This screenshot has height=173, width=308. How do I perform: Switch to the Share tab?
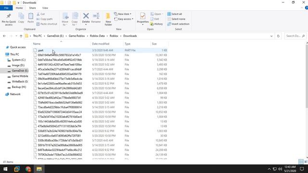(32, 8)
